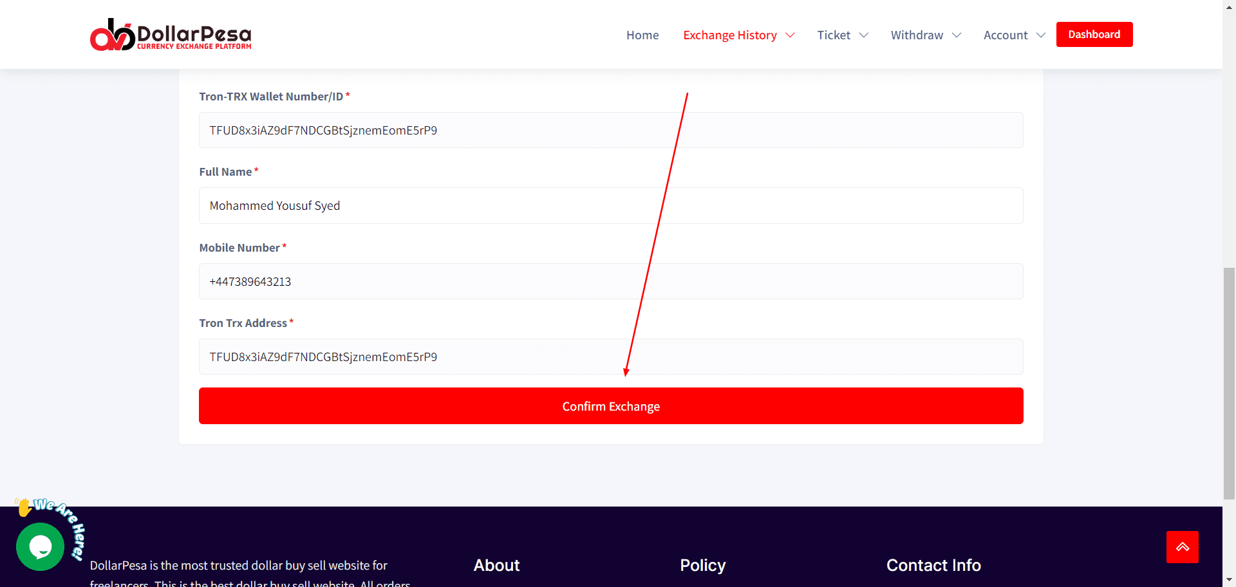Click the scrollbar down arrow

[x=1229, y=581]
